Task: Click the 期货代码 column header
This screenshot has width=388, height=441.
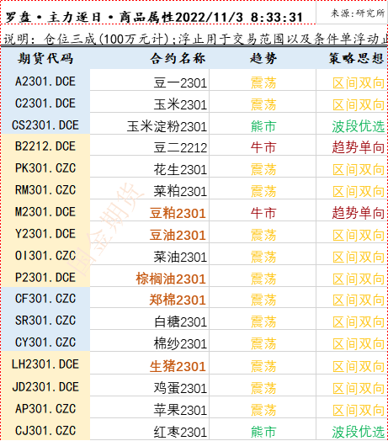Action: [45, 59]
